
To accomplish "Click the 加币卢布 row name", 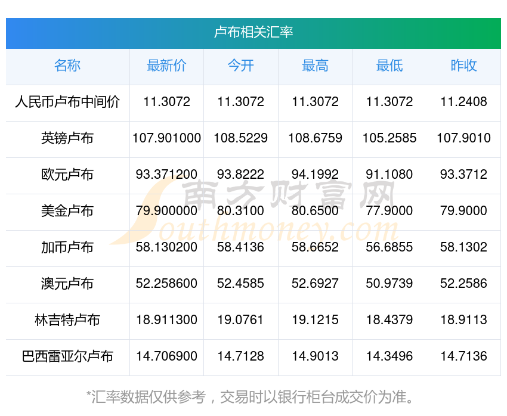I will pos(67,247).
